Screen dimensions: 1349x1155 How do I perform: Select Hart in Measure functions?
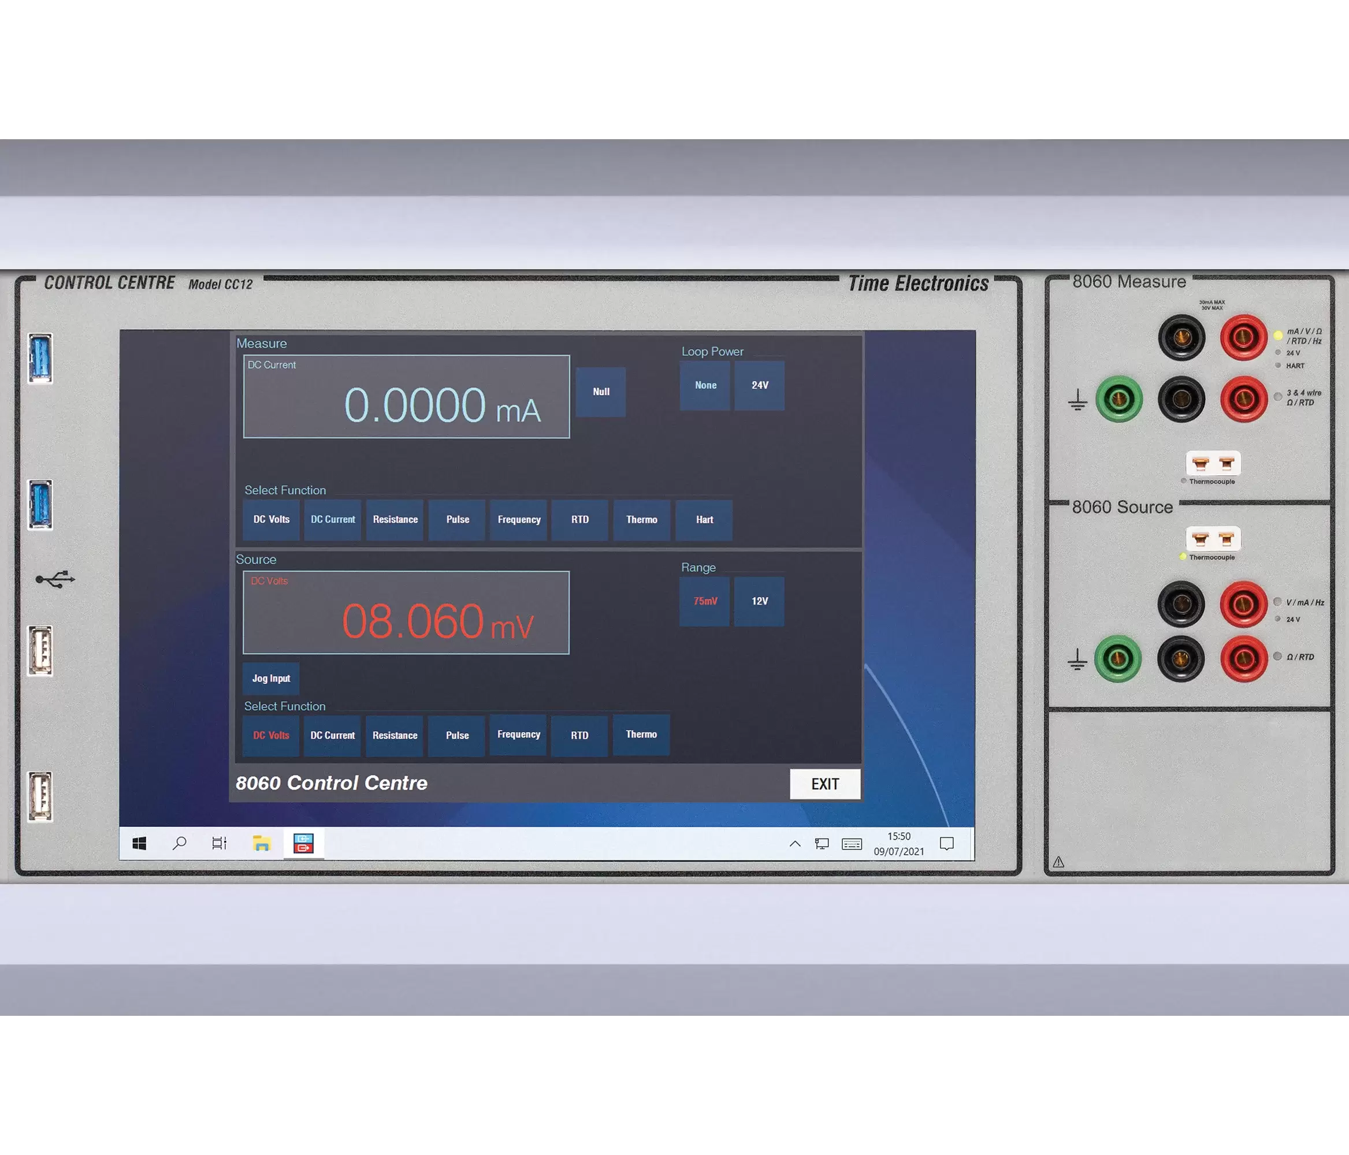coord(704,520)
